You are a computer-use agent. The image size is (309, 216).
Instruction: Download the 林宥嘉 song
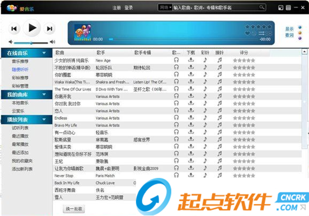(191, 139)
